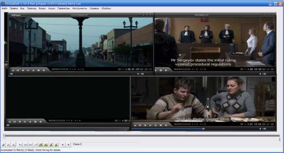Click the dinner scene player progress slider
284x153 pixels.
[168, 129]
